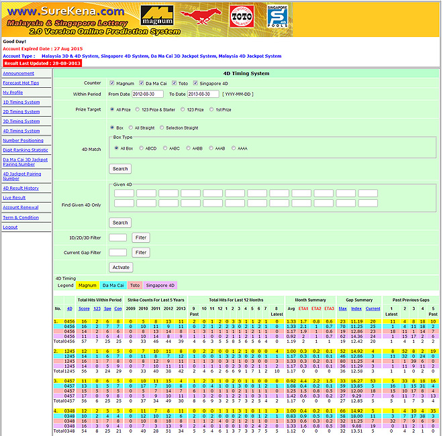
Task: Go to My Profile
Action: tap(13, 93)
